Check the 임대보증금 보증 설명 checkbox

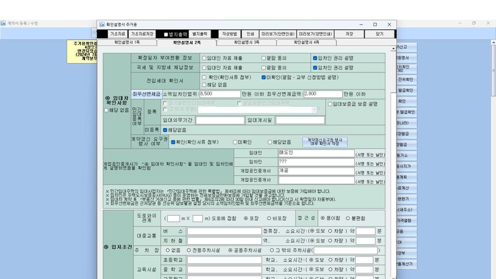click(x=330, y=104)
